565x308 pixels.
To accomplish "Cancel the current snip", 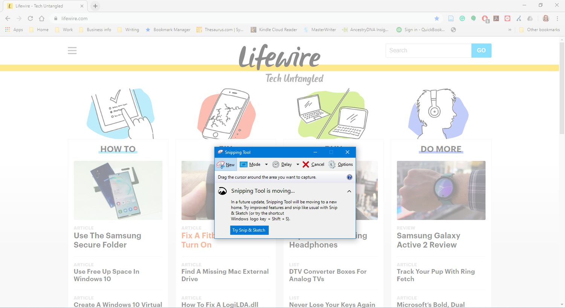I will pyautogui.click(x=313, y=164).
